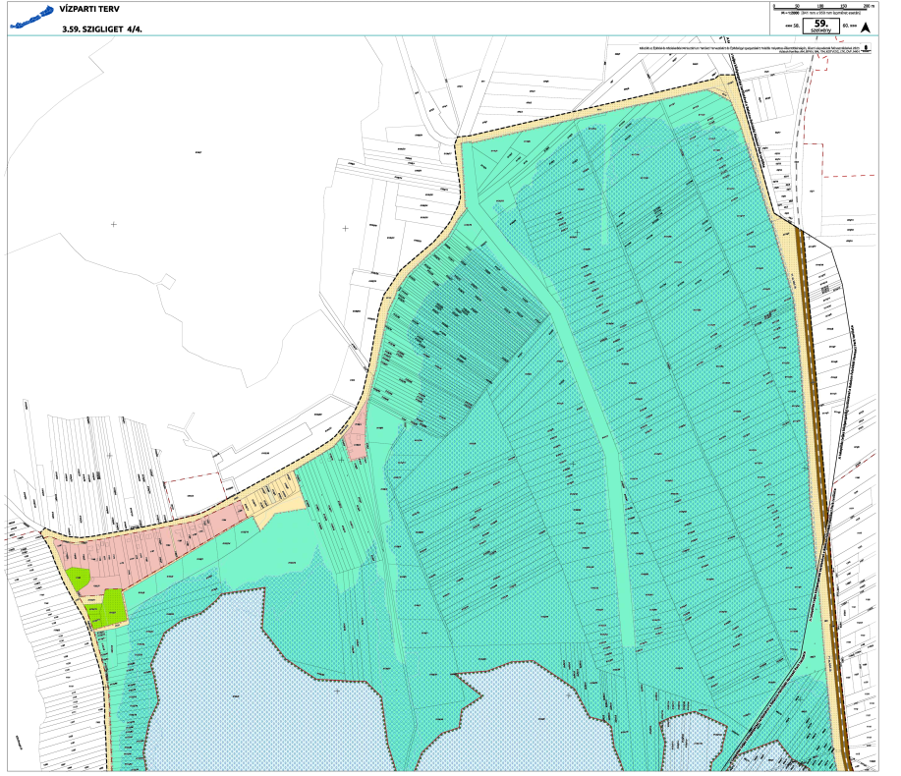Select the 3.59. SZIGLIGET 4/4. subtitle
The height and width of the screenshot is (776, 901).
pyautogui.click(x=102, y=29)
